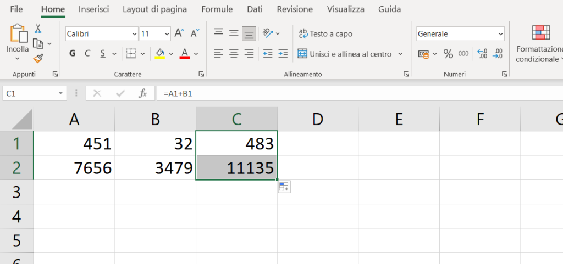Apply yellow fill color bucket

[160, 54]
